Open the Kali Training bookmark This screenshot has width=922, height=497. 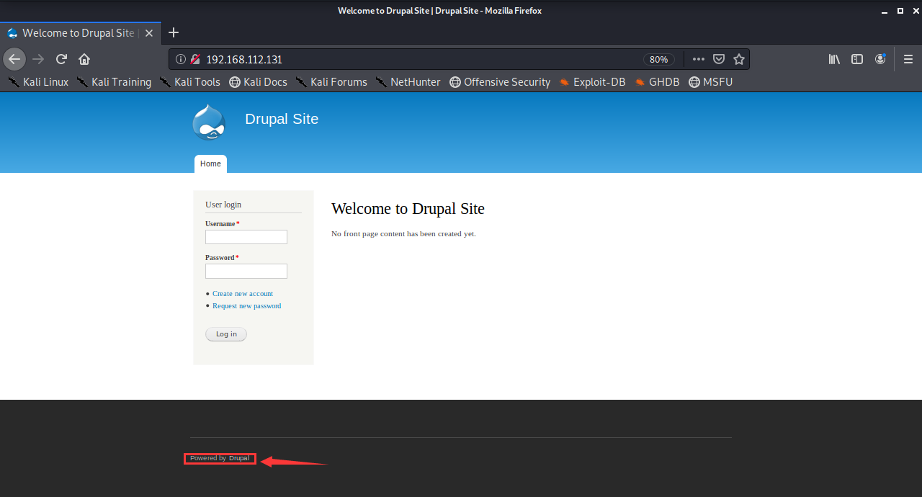(114, 82)
